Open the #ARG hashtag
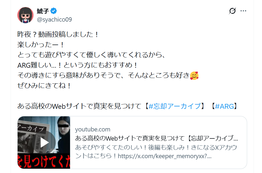 pos(224,106)
